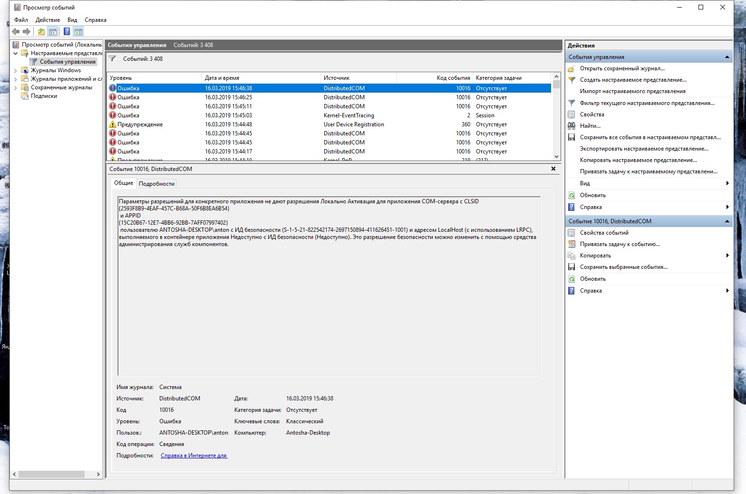This screenshot has height=494, width=746.
Task: Select 'События управления' in the tree
Action: pos(68,62)
